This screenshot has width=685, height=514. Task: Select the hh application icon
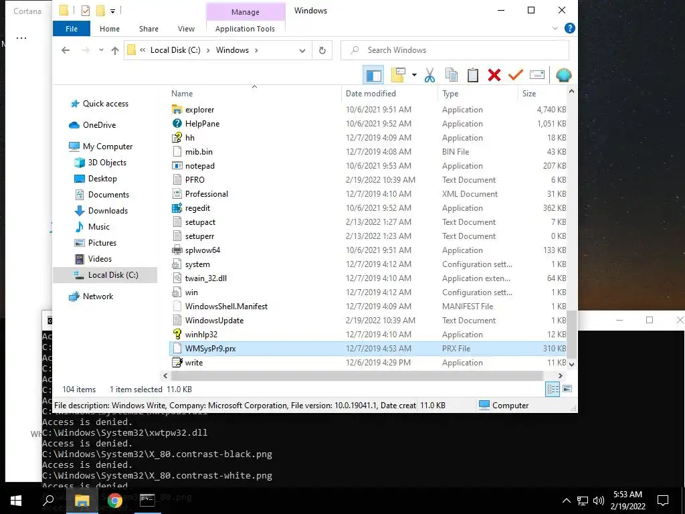click(177, 138)
